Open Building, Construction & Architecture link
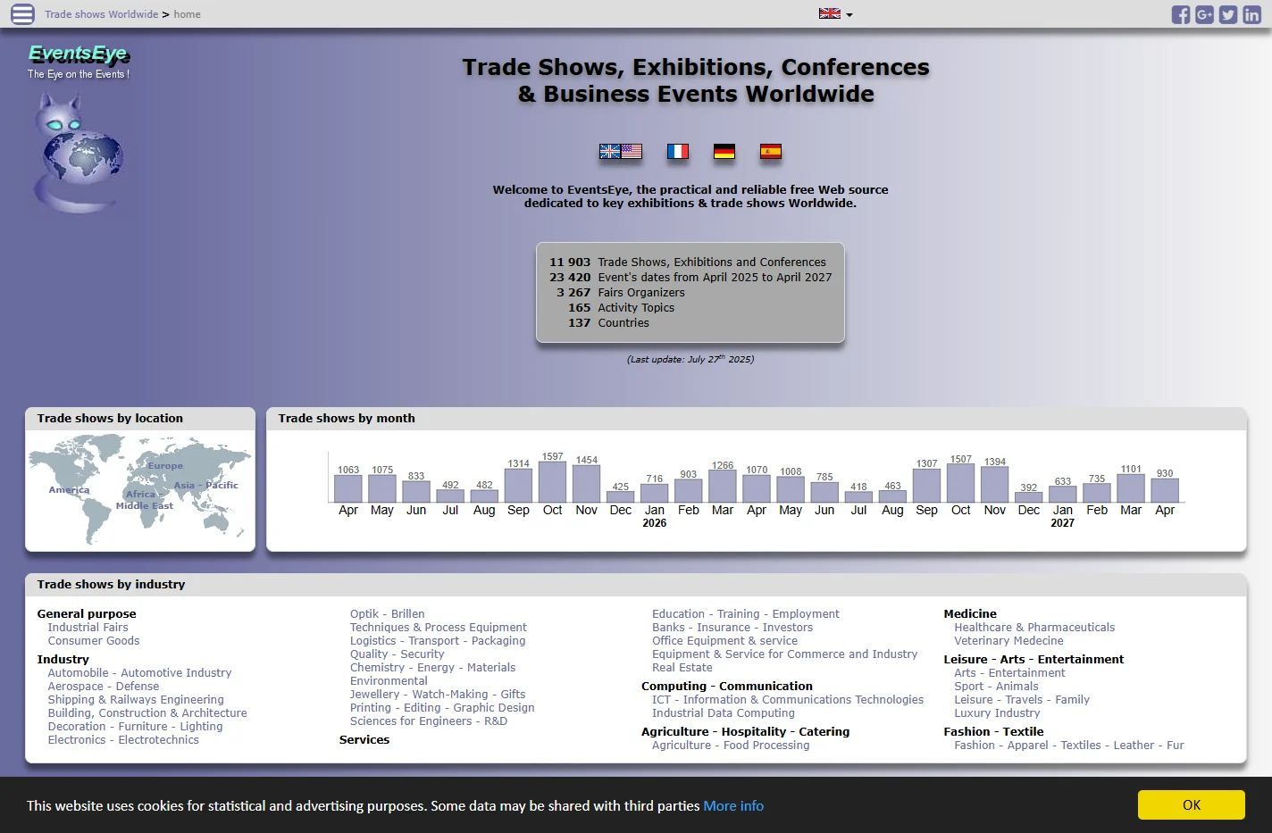Image resolution: width=1272 pixels, height=833 pixels. pos(147,713)
